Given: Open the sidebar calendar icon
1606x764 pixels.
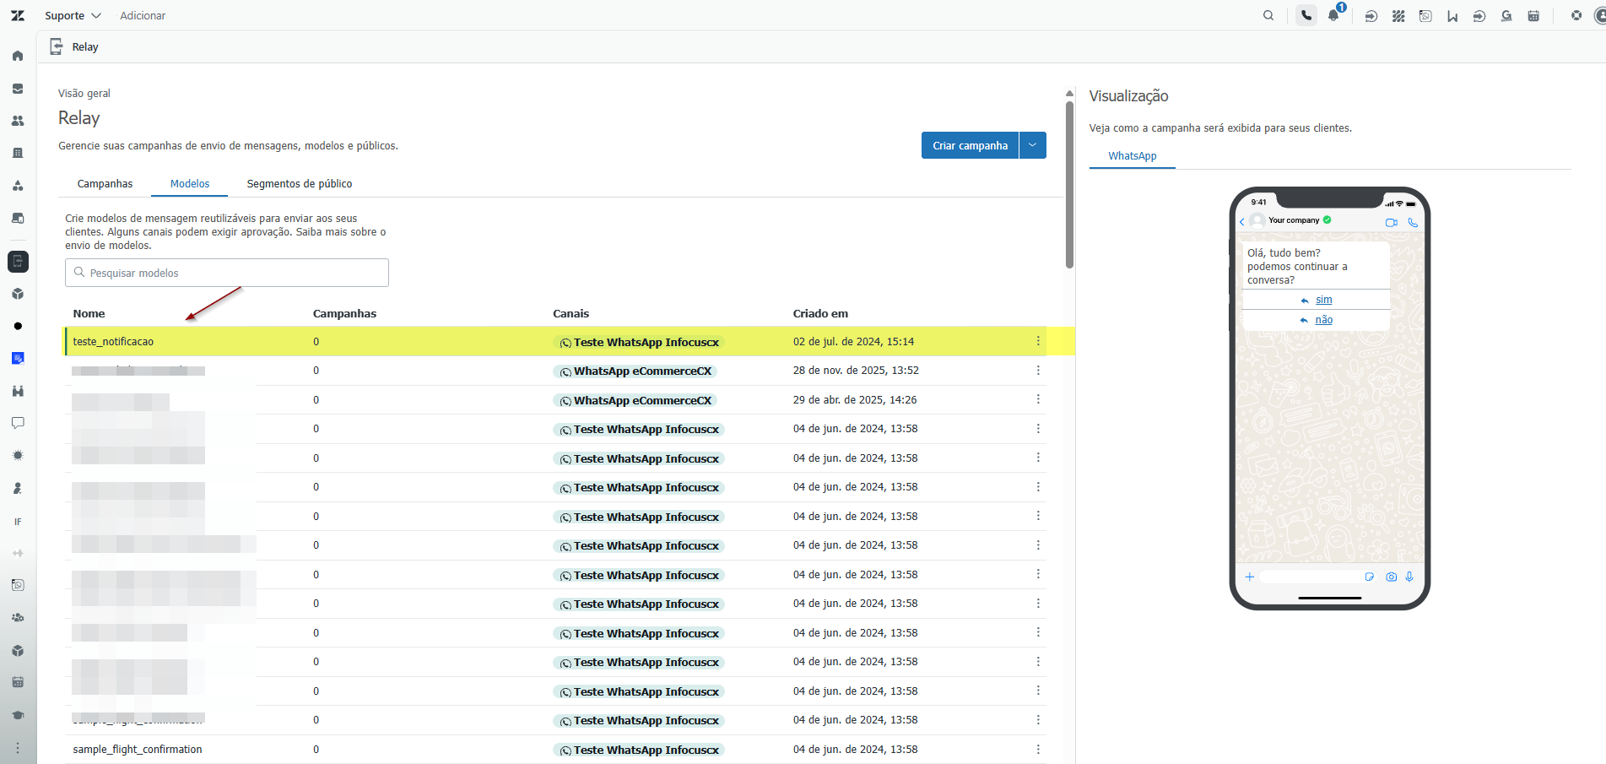Looking at the screenshot, I should [18, 682].
